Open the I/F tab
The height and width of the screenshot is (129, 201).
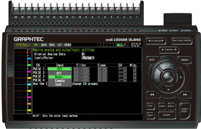point(60,45)
